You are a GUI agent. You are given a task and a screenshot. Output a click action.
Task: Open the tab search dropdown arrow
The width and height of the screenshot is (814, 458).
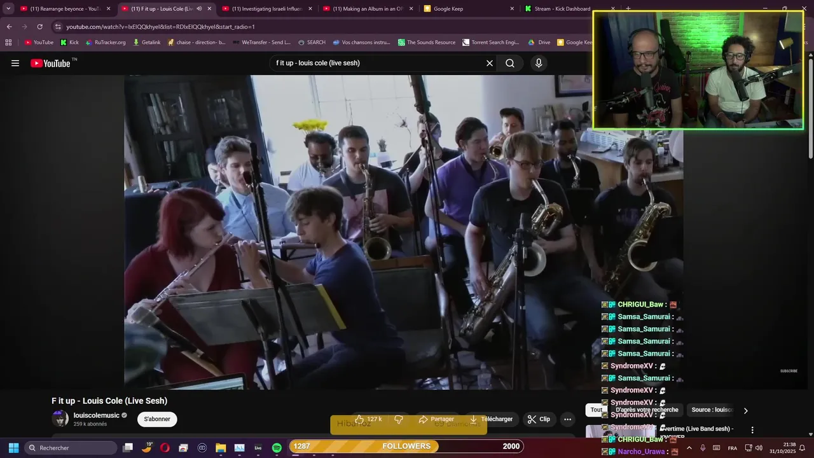pyautogui.click(x=8, y=9)
